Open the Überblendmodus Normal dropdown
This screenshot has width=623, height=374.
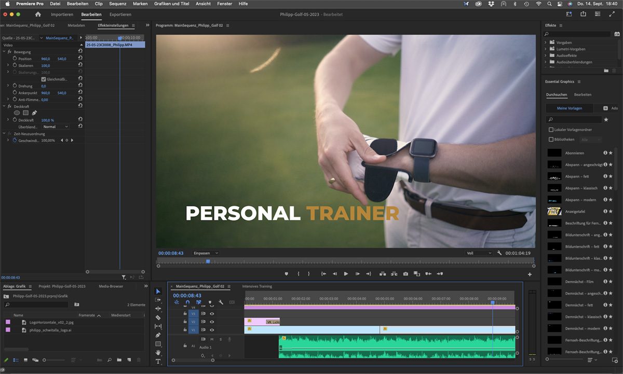pyautogui.click(x=56, y=127)
